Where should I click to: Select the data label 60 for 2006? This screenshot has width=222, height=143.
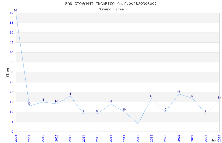click(15, 10)
